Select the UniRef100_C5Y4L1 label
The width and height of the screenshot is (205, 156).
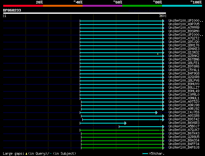pyautogui.click(x=184, y=70)
